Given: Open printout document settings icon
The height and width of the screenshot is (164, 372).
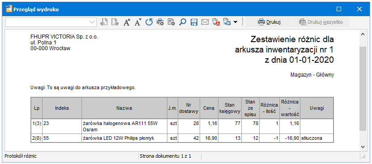Looking at the screenshot, I should [171, 22].
